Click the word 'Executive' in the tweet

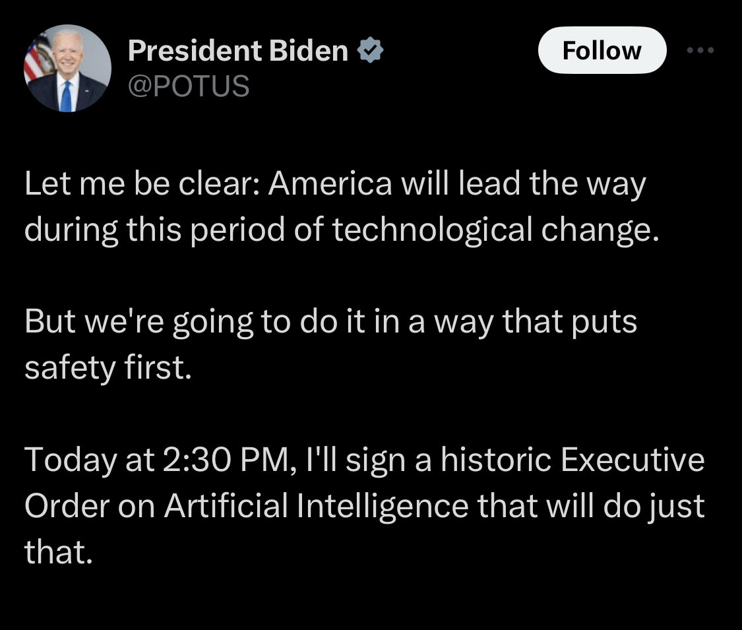(633, 460)
